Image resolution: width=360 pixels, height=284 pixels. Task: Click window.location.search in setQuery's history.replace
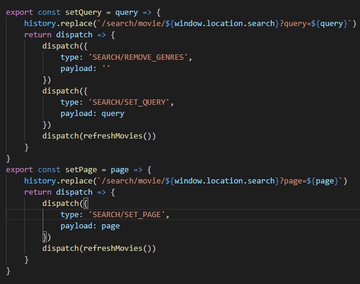(x=224, y=24)
